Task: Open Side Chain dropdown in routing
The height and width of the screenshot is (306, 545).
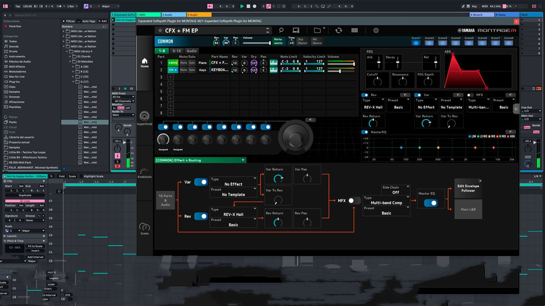Action: (x=396, y=189)
